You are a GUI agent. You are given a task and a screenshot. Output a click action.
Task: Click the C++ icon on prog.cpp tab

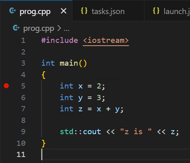pos(13,11)
